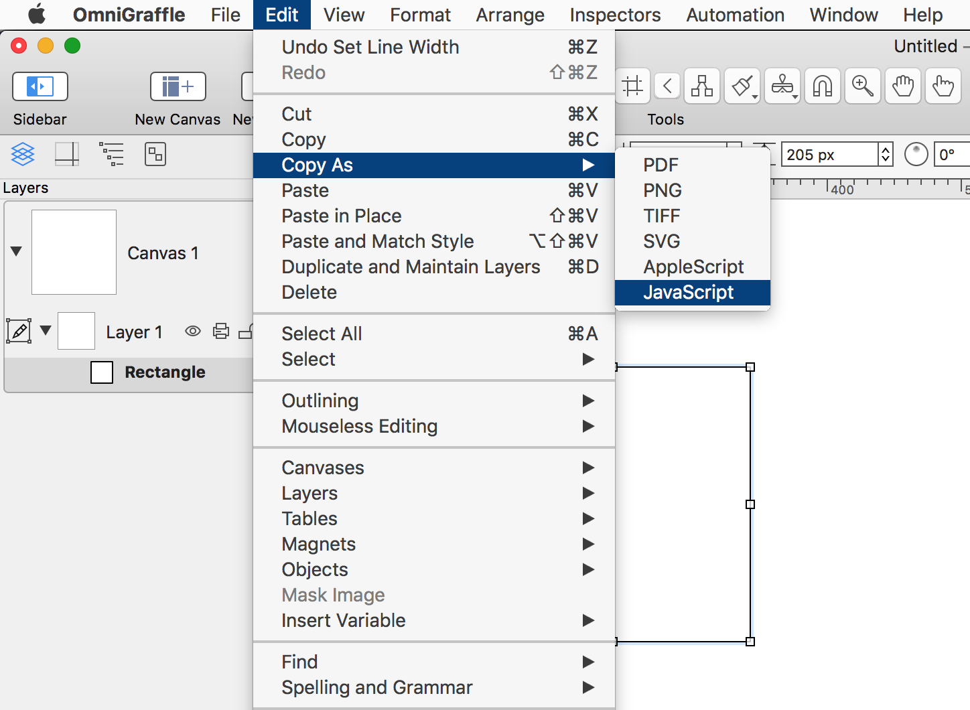This screenshot has width=970, height=710.
Task: Toggle the Sidebar button in toolbar
Action: 40,86
